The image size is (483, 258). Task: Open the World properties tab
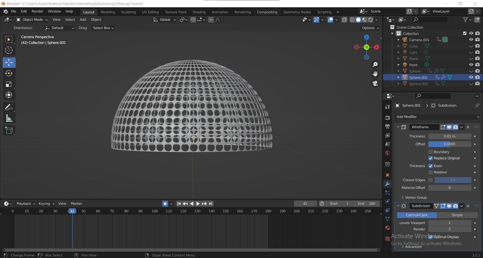[387, 153]
